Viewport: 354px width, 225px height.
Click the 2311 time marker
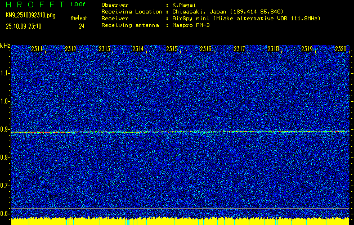coord(37,49)
